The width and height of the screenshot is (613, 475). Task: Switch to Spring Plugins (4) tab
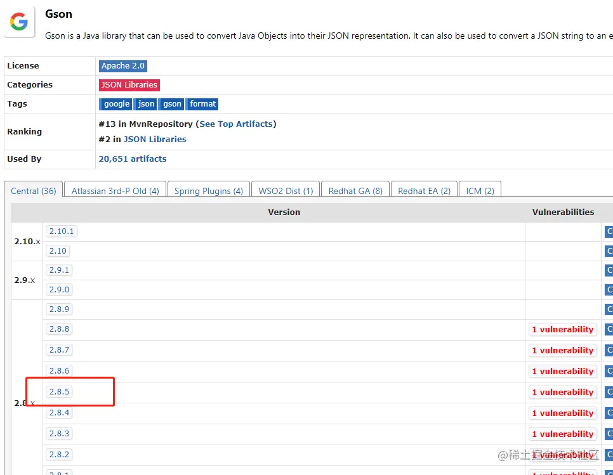[208, 191]
